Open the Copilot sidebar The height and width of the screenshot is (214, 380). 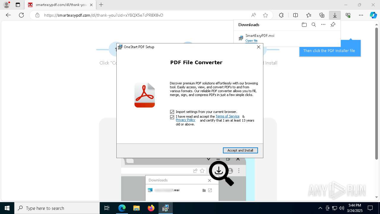[x=373, y=15]
